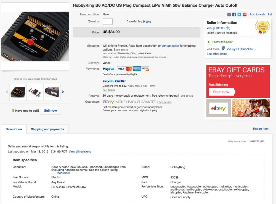This screenshot has height=204, width=276.
Task: Show next product thumbnails with right arrow
Action: click(x=63, y=92)
